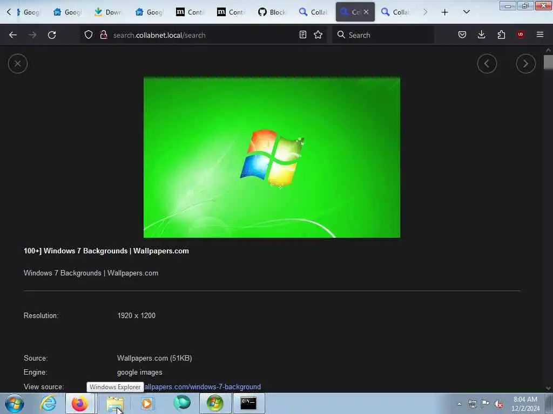Switch to the last Colla tab on the right
The width and height of the screenshot is (553, 414).
click(395, 12)
